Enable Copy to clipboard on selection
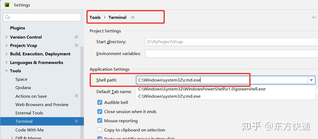This screenshot has width=318, height=139. (x=100, y=130)
